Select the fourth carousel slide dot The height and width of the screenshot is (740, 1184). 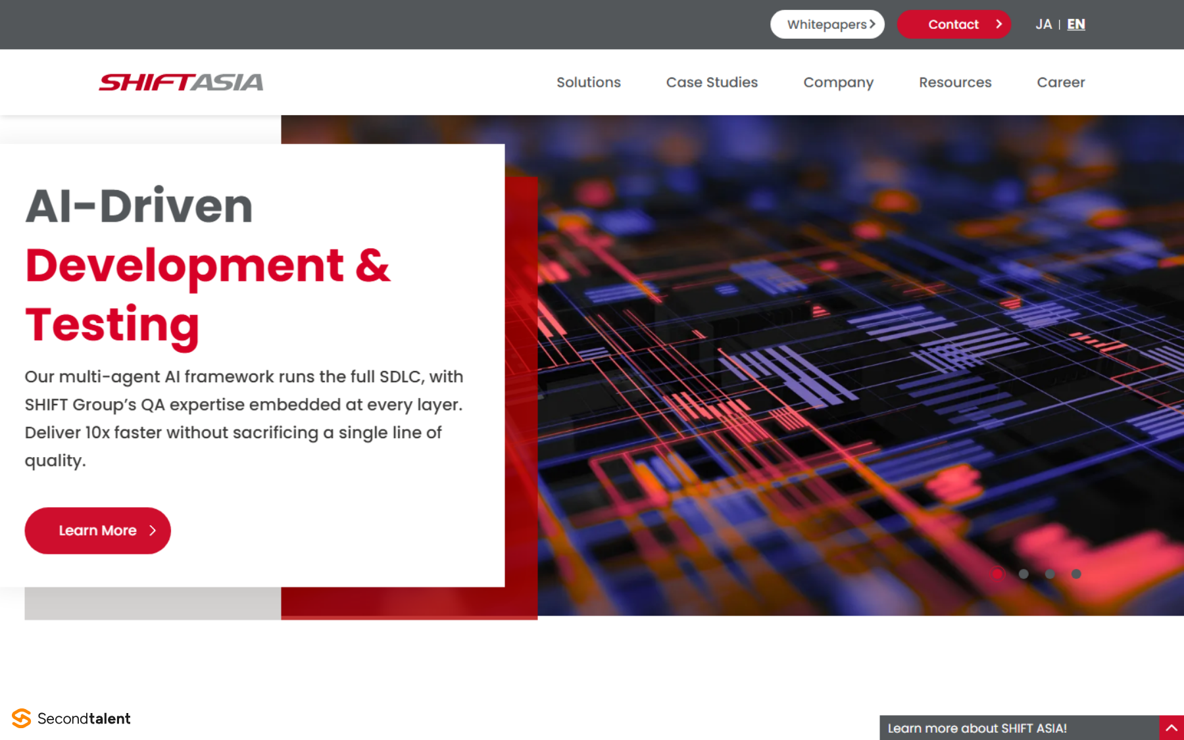[x=1076, y=574]
